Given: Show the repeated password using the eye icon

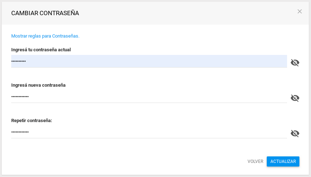Looking at the screenshot, I should (x=295, y=134).
